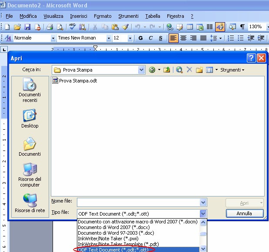The width and height of the screenshot is (269, 252).
Task: Create a new folder in the dialog
Action: (199, 70)
